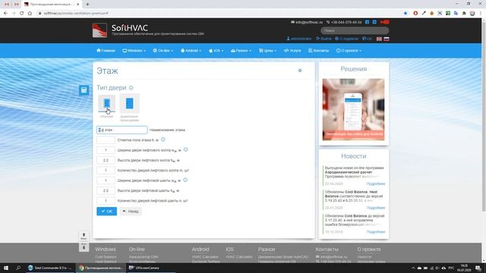Viewport: 486px width, 273px height.
Task: Click the up arrow side button
Action: click(84, 236)
